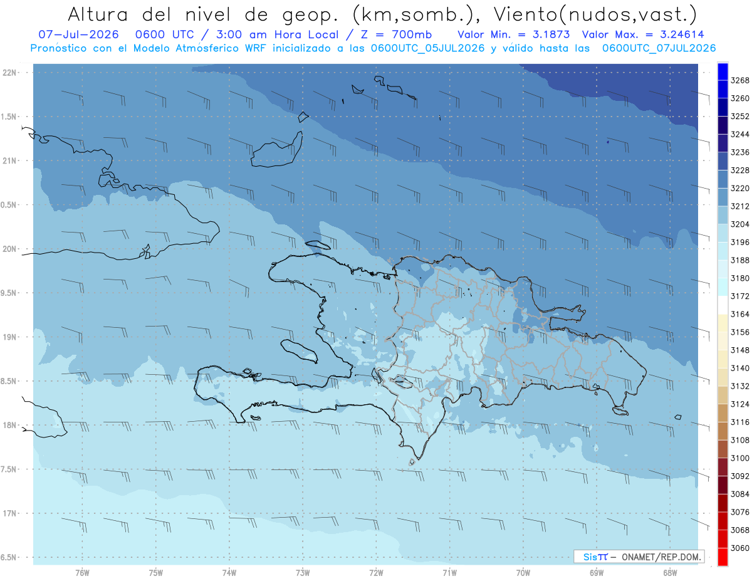
Task: Click the longitude axis label 71W
Action: pyautogui.click(x=449, y=572)
